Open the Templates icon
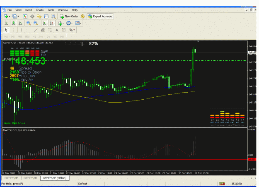The width and height of the screenshot is (259, 187). point(77,23)
